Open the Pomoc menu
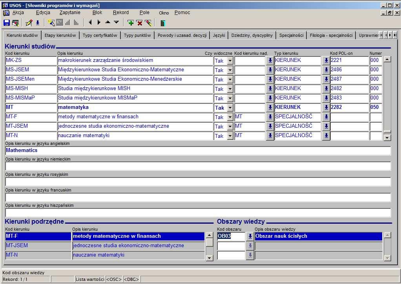The width and height of the screenshot is (401, 284). coord(182,13)
